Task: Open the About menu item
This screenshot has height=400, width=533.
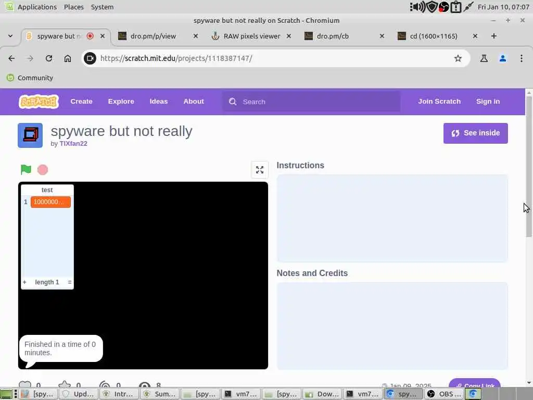Action: 194,102
